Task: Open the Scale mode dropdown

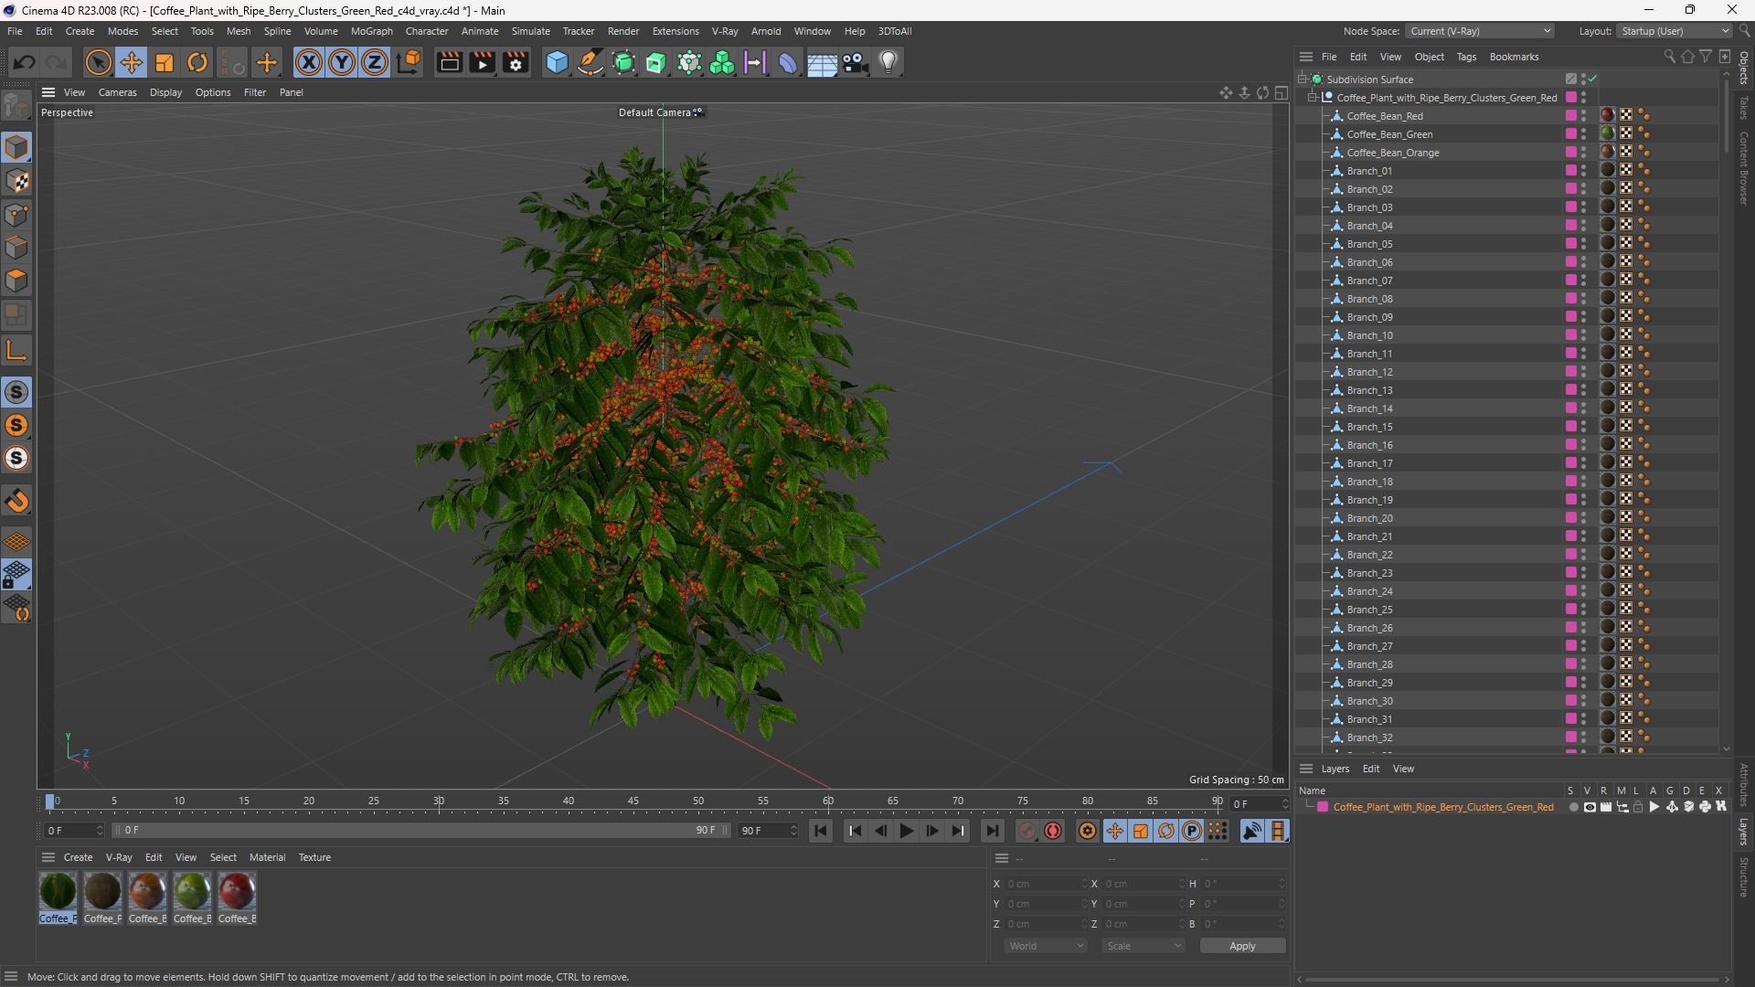Action: [1143, 946]
